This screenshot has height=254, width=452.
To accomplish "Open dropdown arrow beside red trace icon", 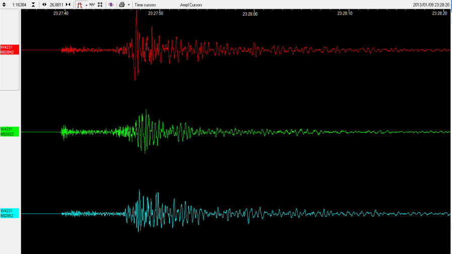I will [86, 5].
